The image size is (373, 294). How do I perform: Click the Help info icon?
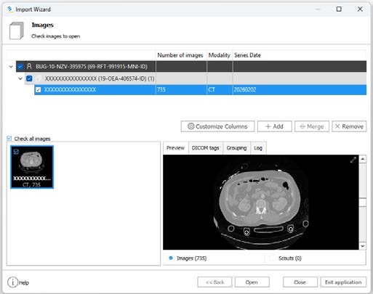(12, 282)
